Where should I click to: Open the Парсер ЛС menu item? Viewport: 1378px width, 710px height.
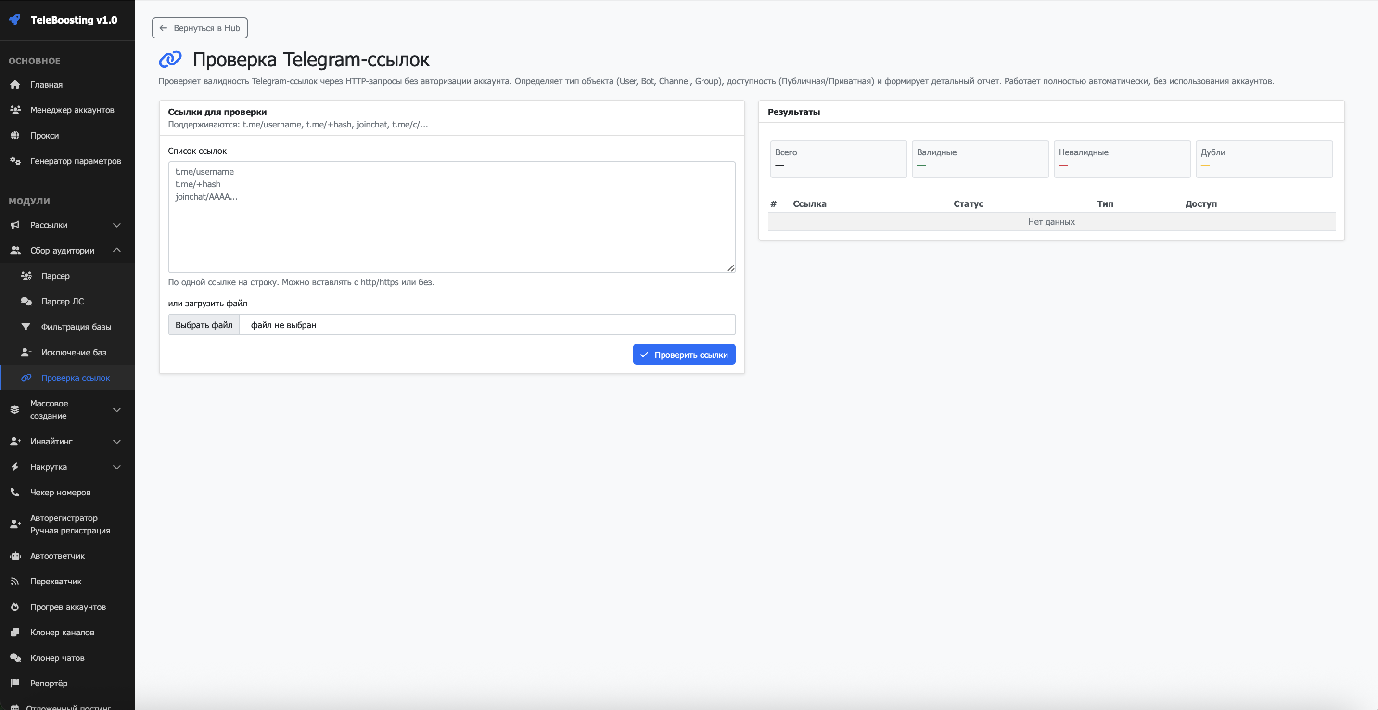pyautogui.click(x=62, y=302)
